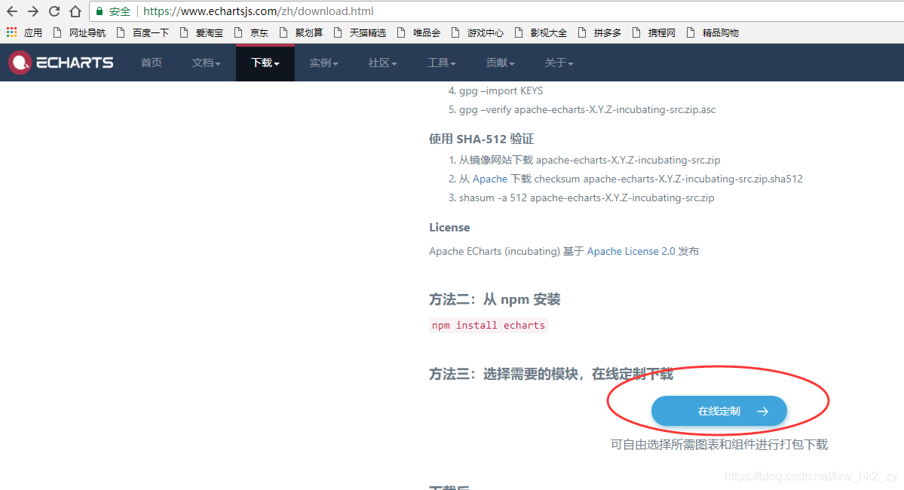This screenshot has height=490, width=904.
Task: Expand the 关于 dropdown menu
Action: [559, 63]
